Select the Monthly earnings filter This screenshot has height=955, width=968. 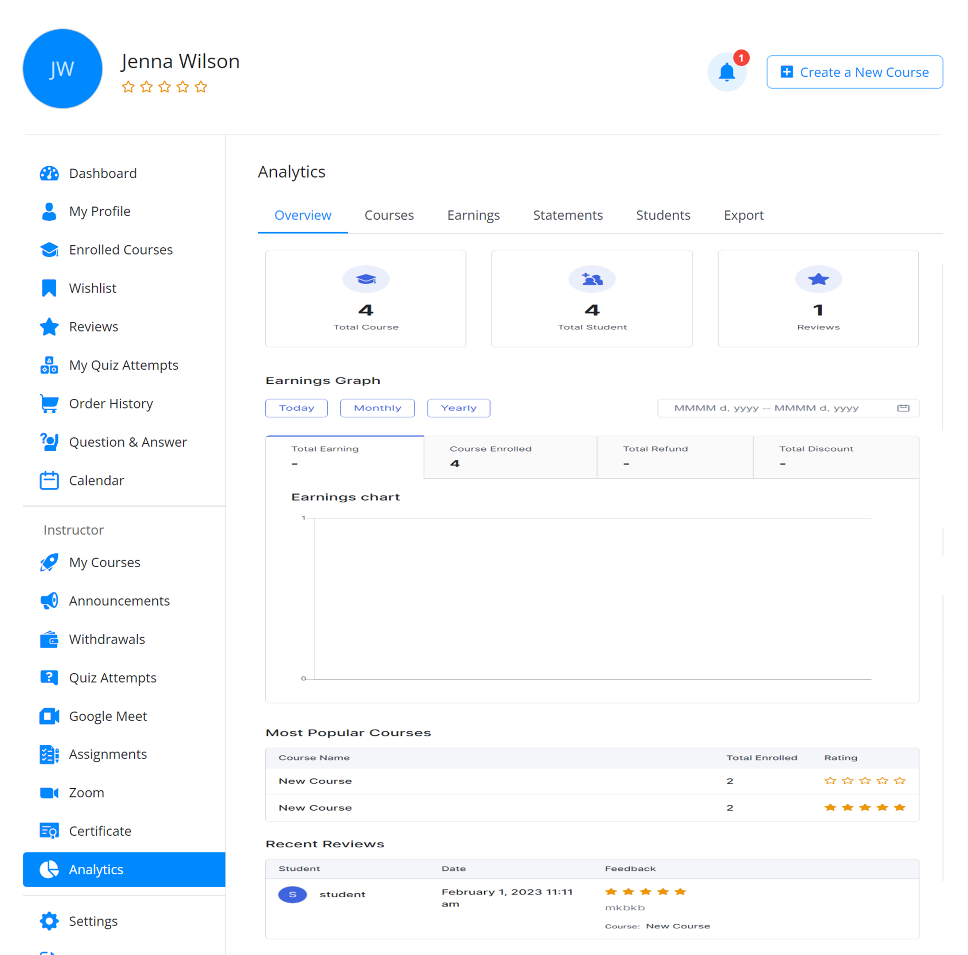point(377,408)
